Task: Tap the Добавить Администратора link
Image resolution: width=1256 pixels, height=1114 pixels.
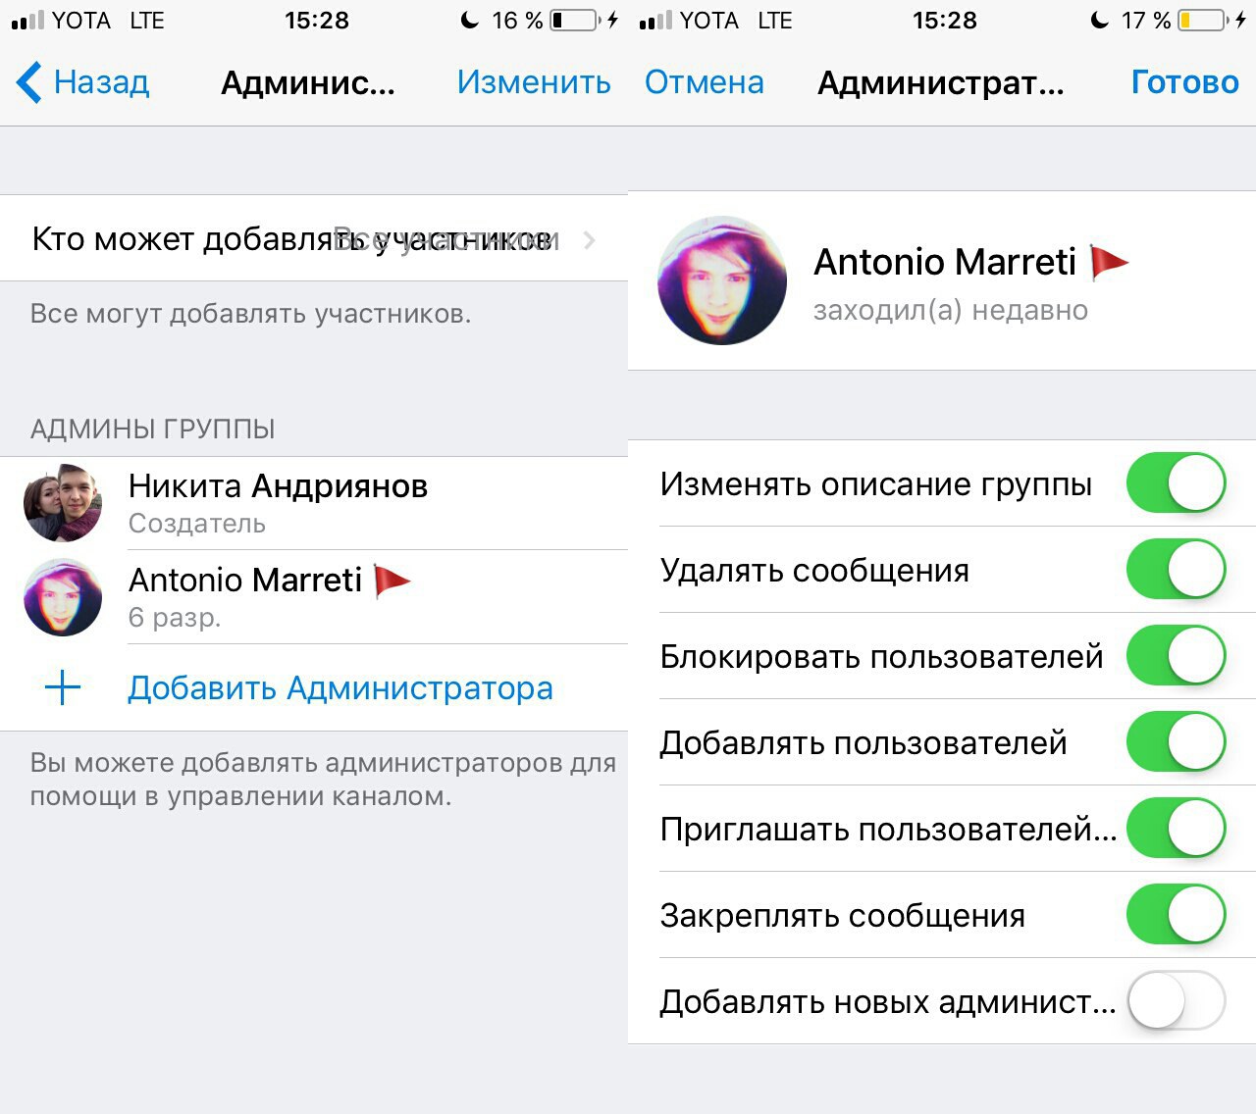Action: (x=340, y=688)
